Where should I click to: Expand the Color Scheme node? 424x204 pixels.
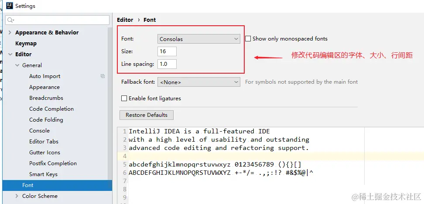[17, 196]
